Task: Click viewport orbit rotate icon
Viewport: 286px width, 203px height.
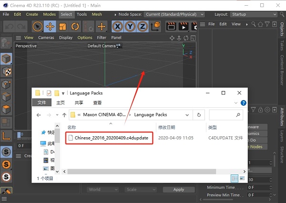Action: pos(186,38)
